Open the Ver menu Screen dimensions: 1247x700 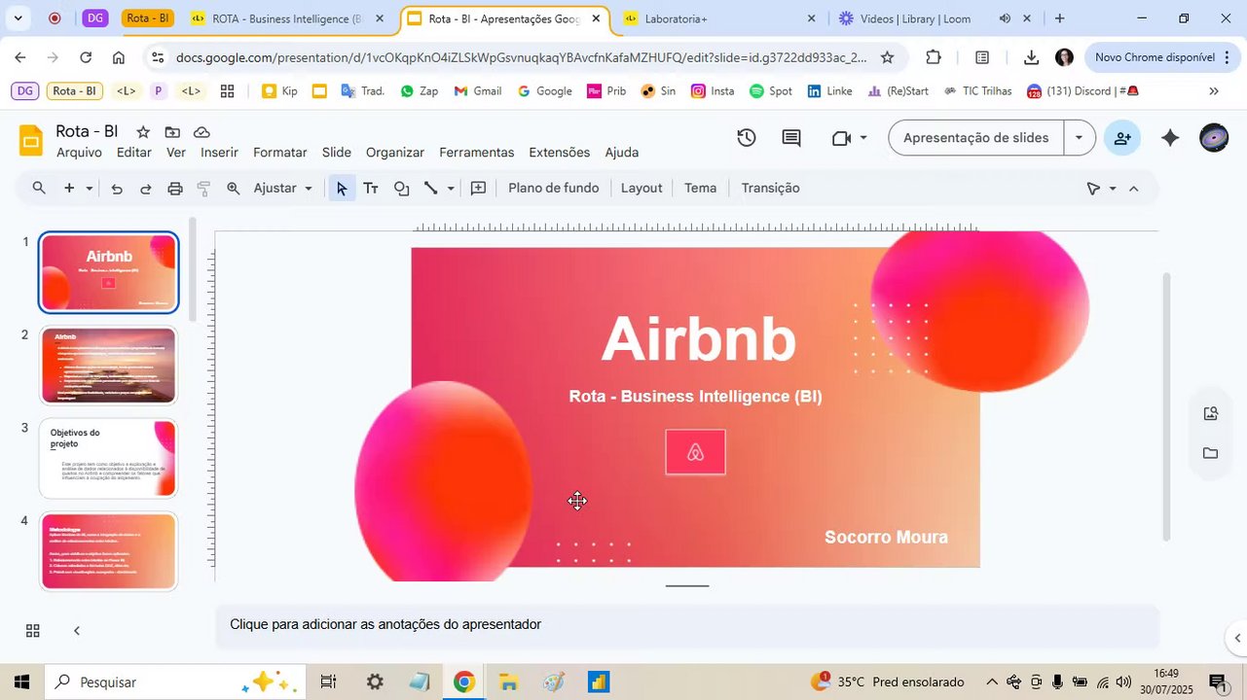pos(176,153)
